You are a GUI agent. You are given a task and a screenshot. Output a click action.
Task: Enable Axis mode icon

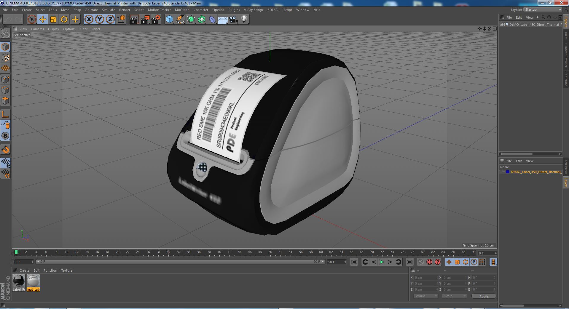pyautogui.click(x=5, y=114)
